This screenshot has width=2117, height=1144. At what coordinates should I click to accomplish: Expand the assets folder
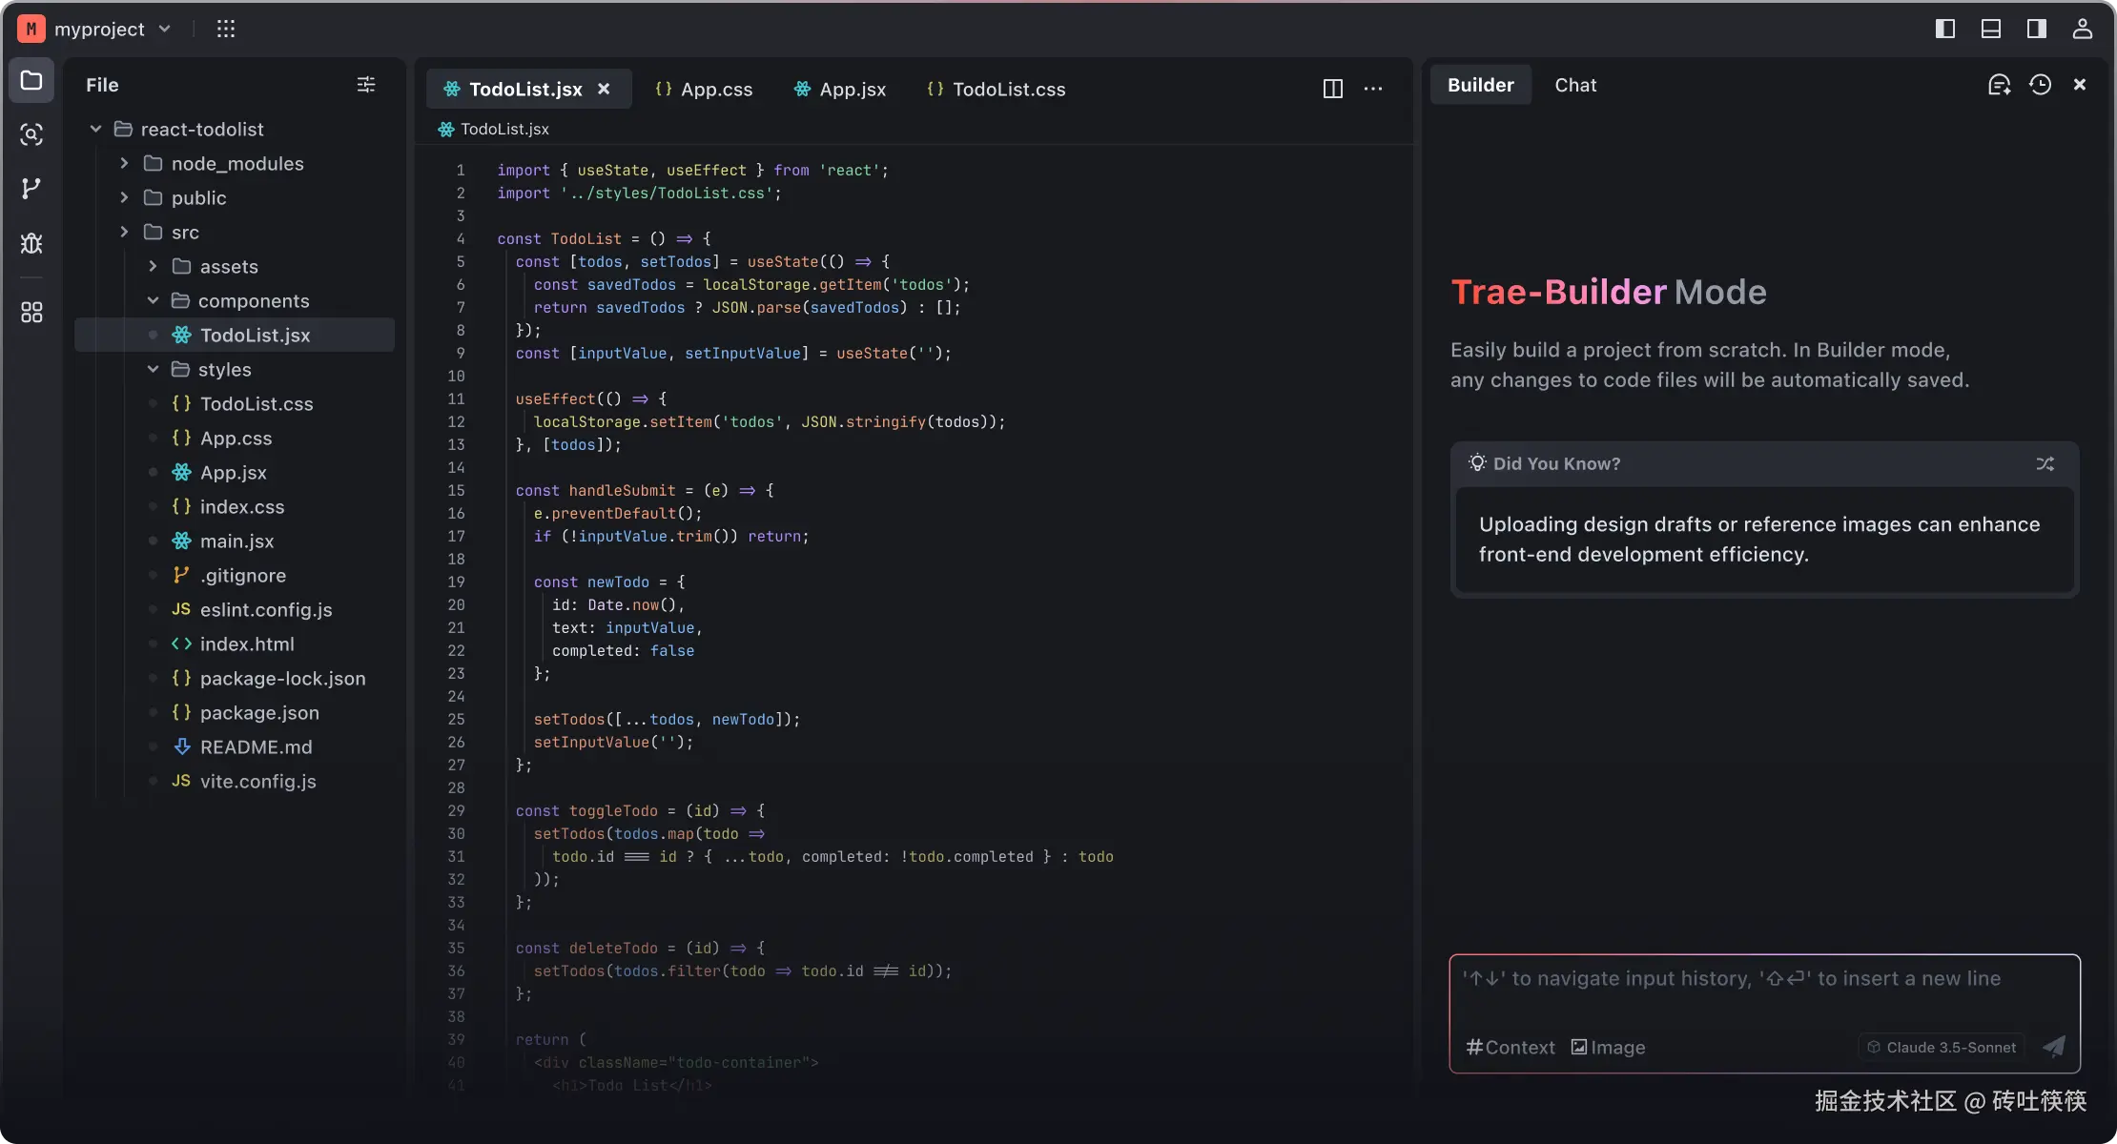[x=153, y=266]
